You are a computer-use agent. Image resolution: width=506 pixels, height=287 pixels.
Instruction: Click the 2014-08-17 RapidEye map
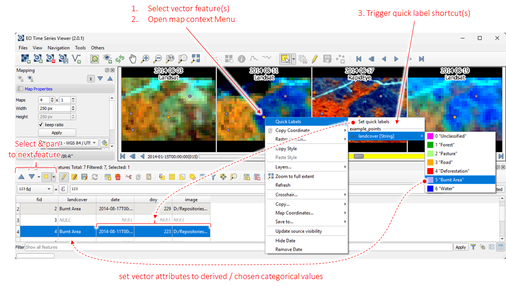coord(359,110)
